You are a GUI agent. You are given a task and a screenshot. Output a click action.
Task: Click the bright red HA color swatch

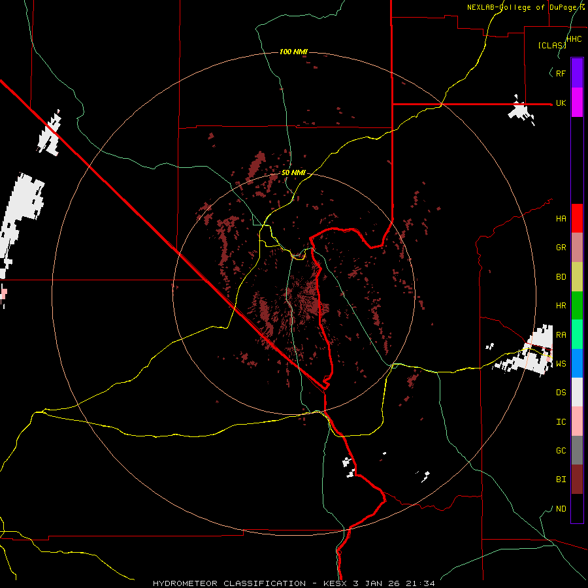577,218
